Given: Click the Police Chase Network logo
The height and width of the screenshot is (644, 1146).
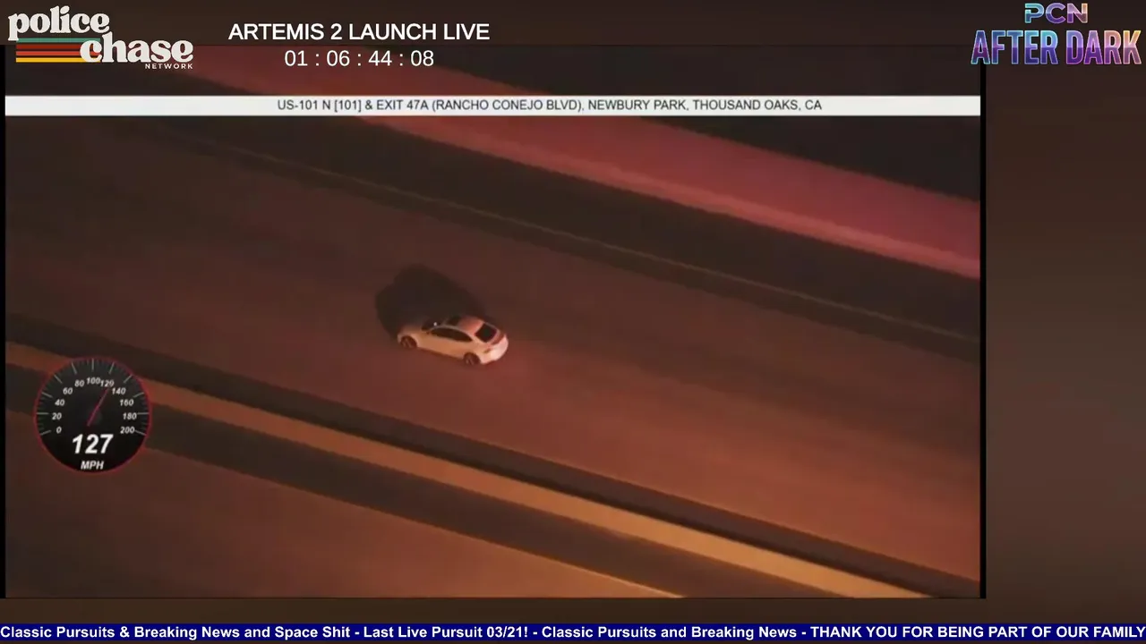Looking at the screenshot, I should [x=100, y=38].
